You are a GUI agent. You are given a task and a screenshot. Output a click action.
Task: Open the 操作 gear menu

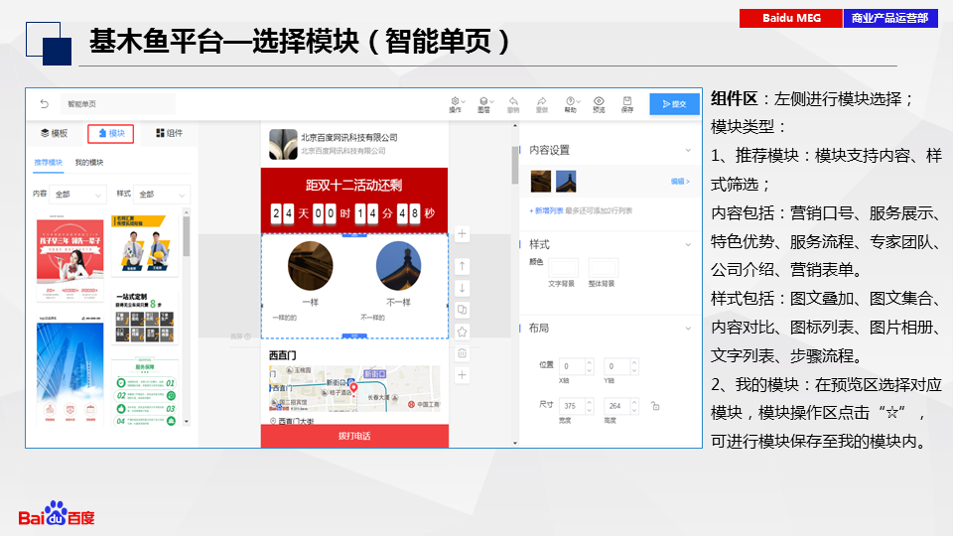456,104
